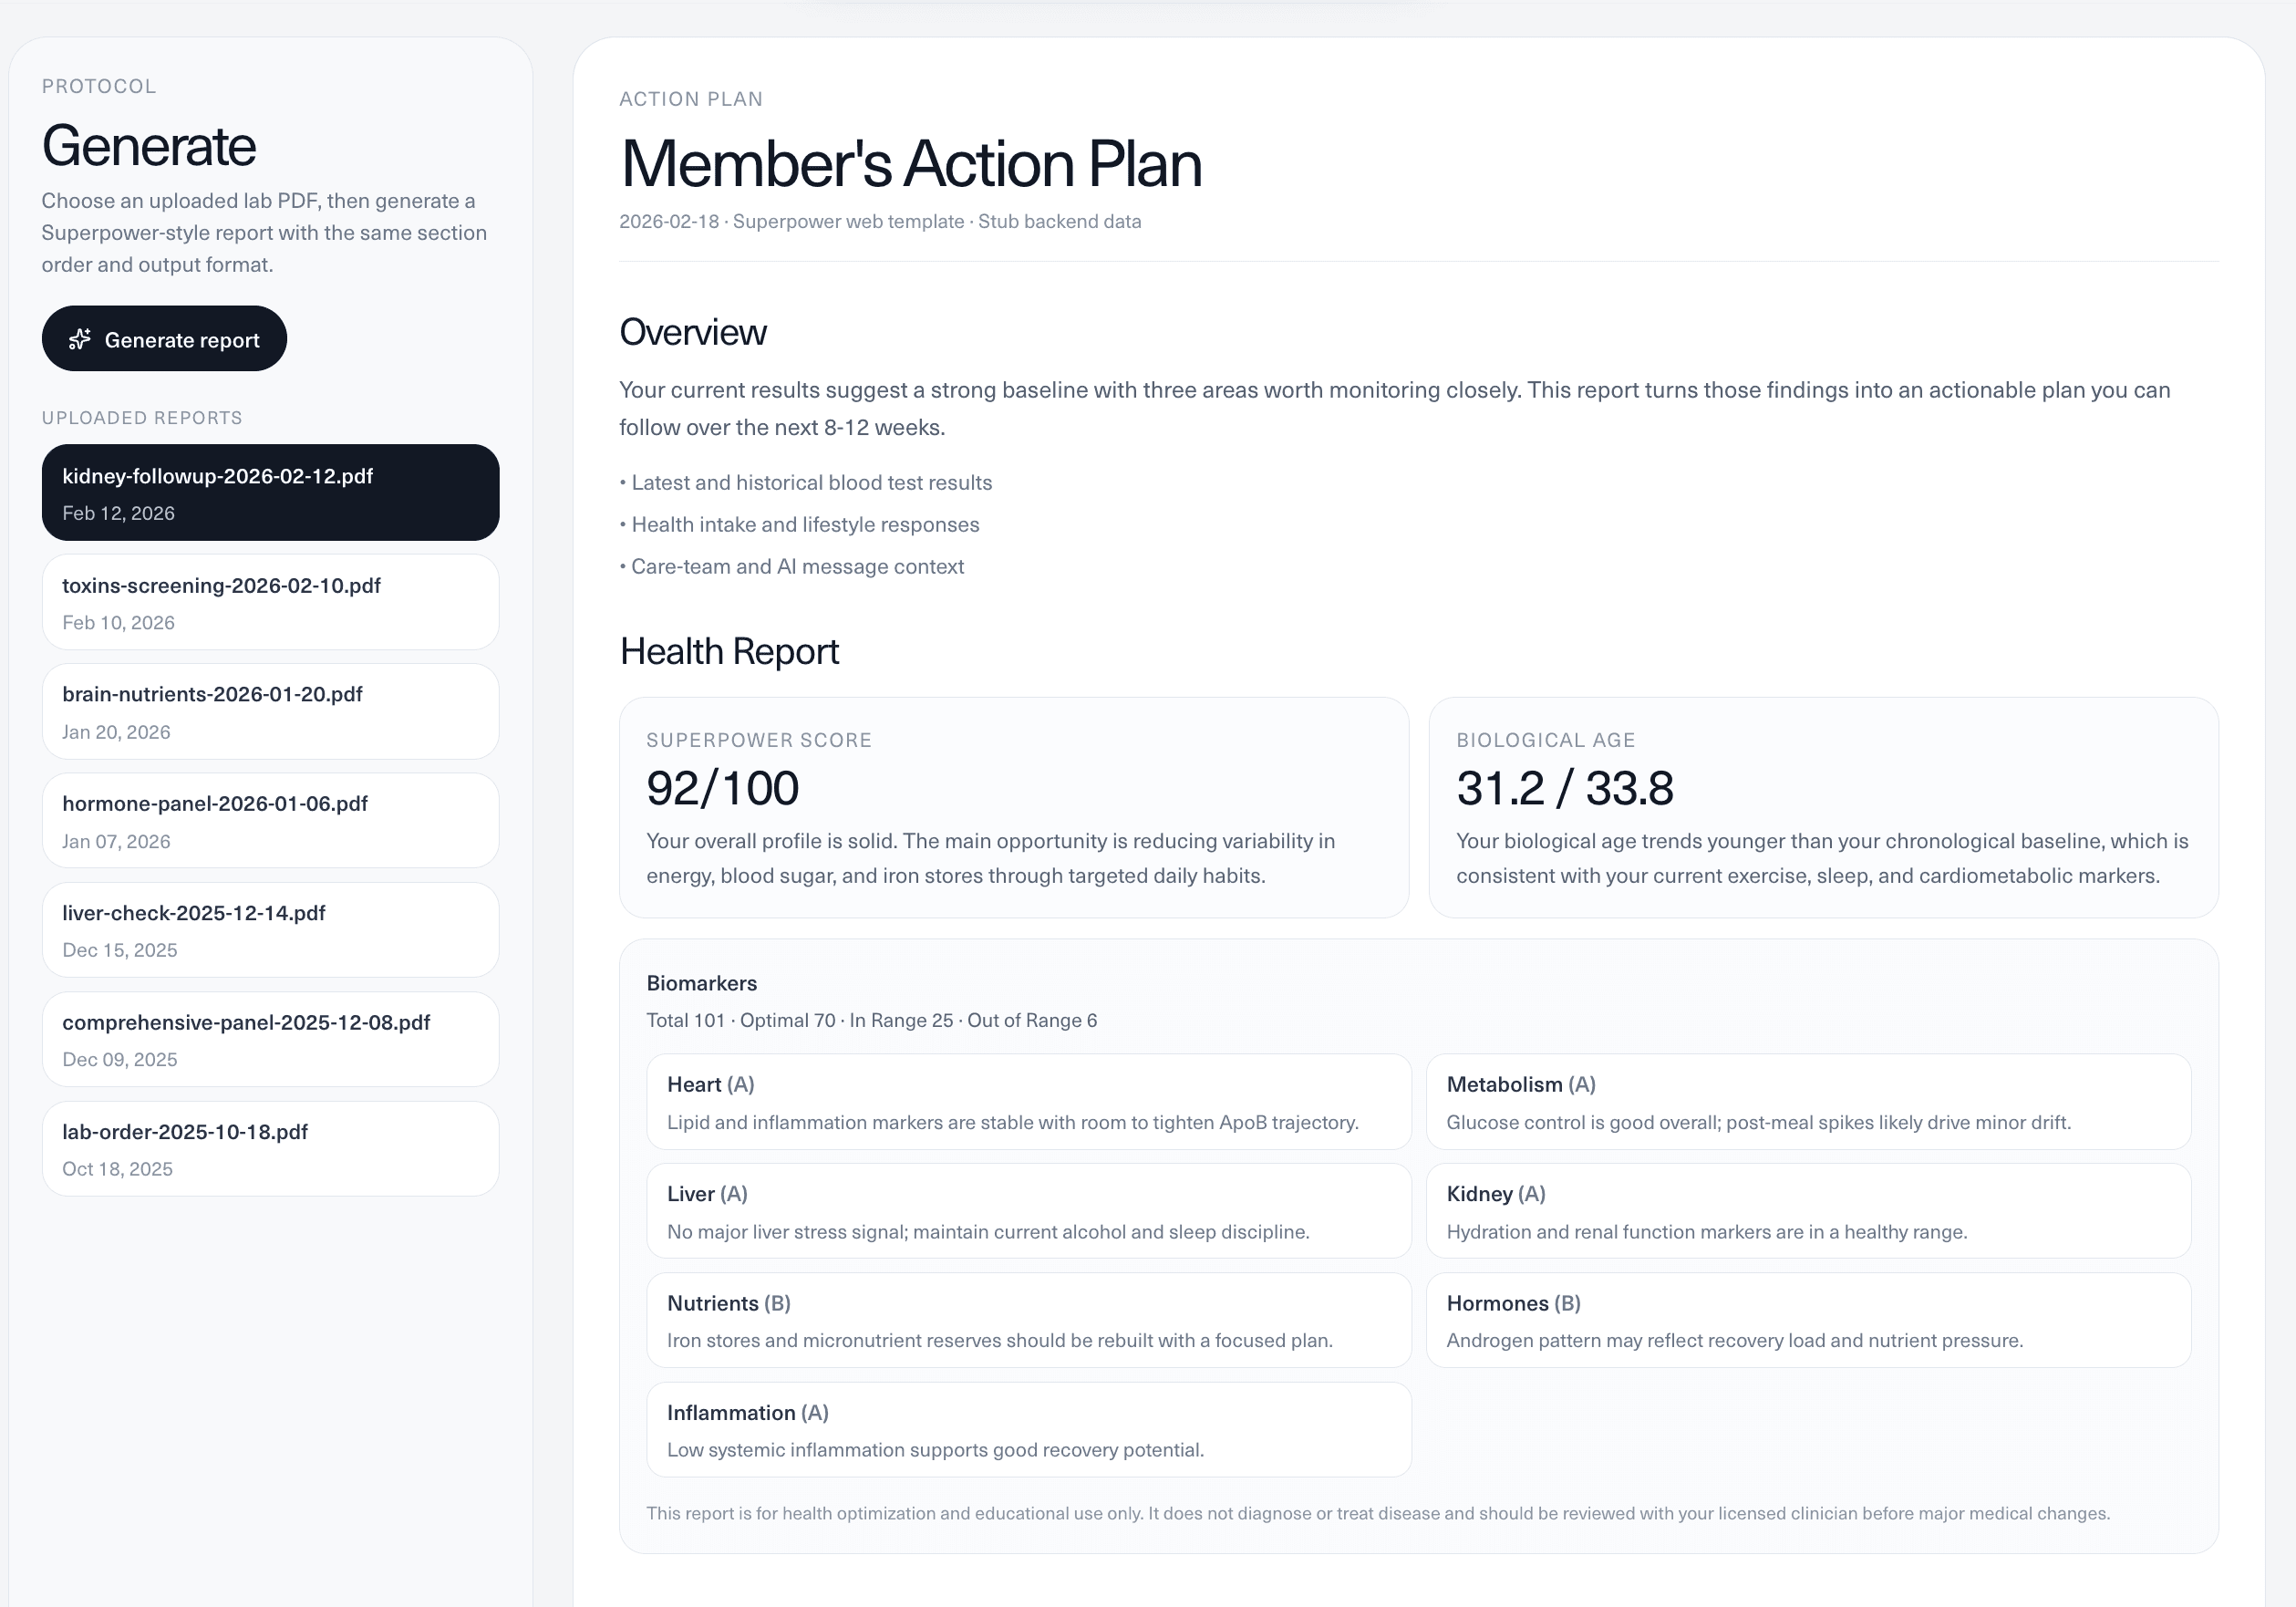Viewport: 2296px width, 1607px height.
Task: Click the Biomarkers totals summary line
Action: 871,1020
